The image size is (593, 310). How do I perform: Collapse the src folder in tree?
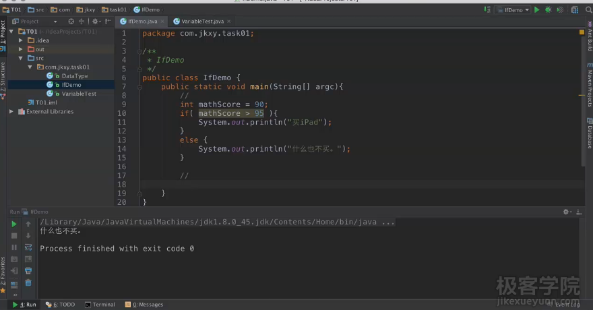coord(21,59)
